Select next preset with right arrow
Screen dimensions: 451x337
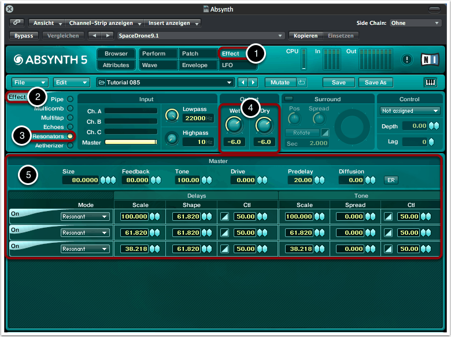pyautogui.click(x=253, y=83)
